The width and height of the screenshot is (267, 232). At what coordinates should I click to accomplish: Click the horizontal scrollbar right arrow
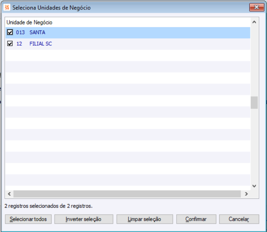point(246,194)
